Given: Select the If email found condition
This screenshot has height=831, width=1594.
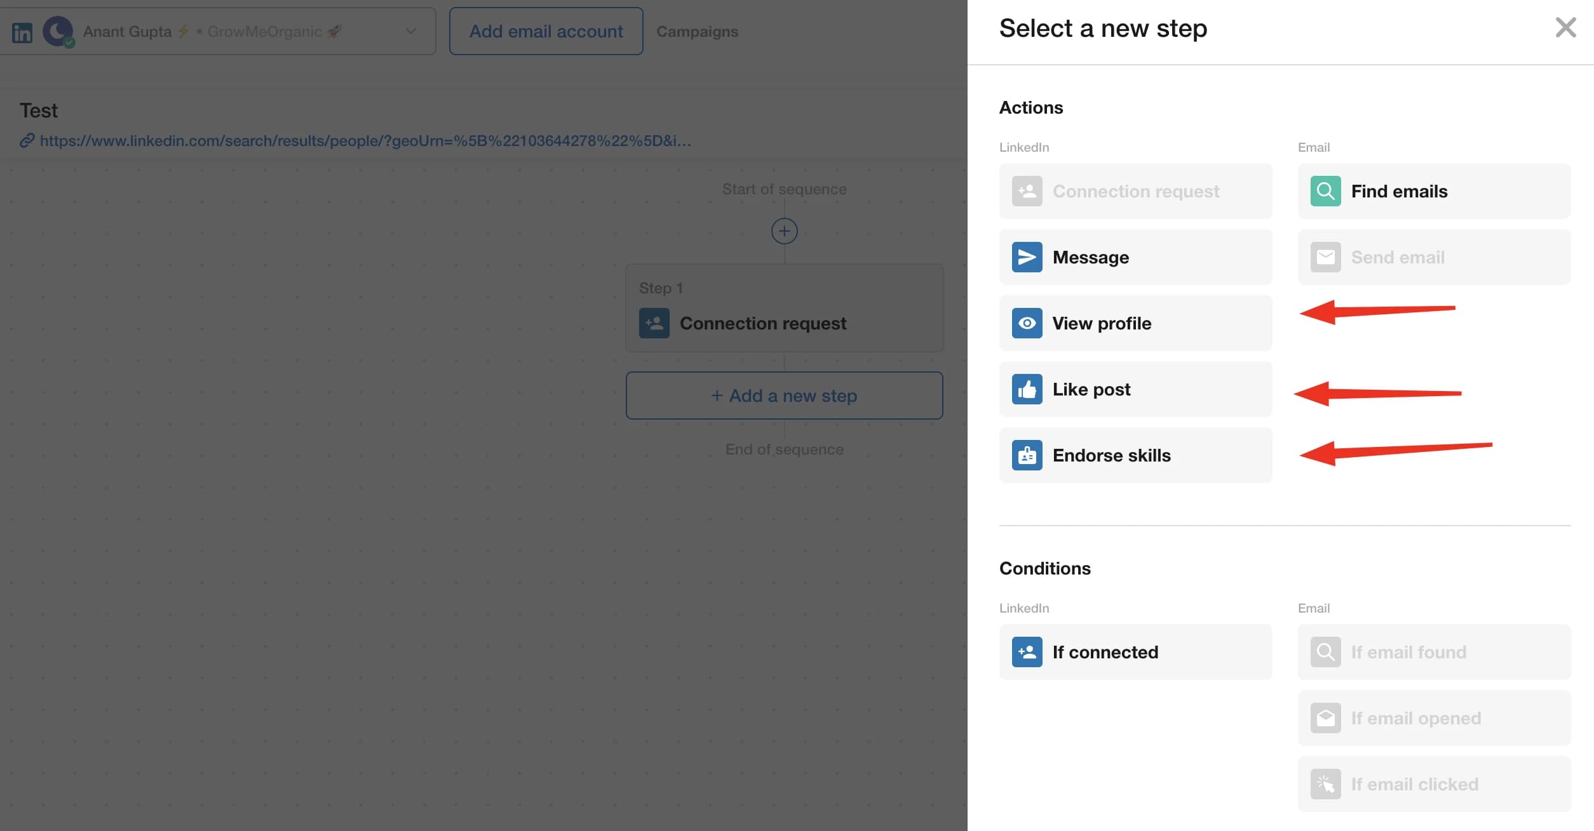Looking at the screenshot, I should point(1433,652).
